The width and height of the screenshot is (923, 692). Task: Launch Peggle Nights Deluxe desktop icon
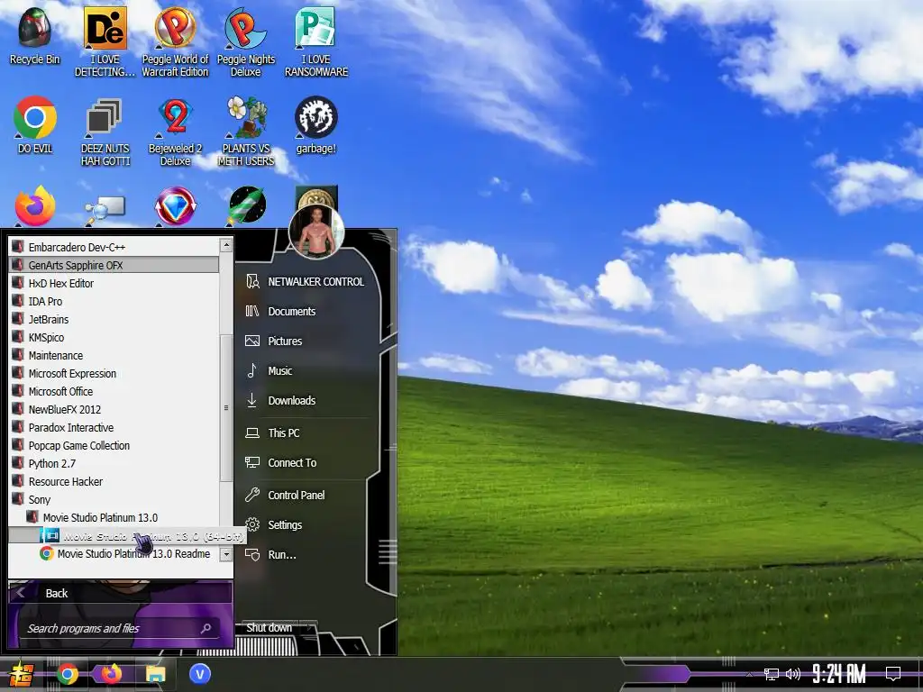(x=245, y=42)
